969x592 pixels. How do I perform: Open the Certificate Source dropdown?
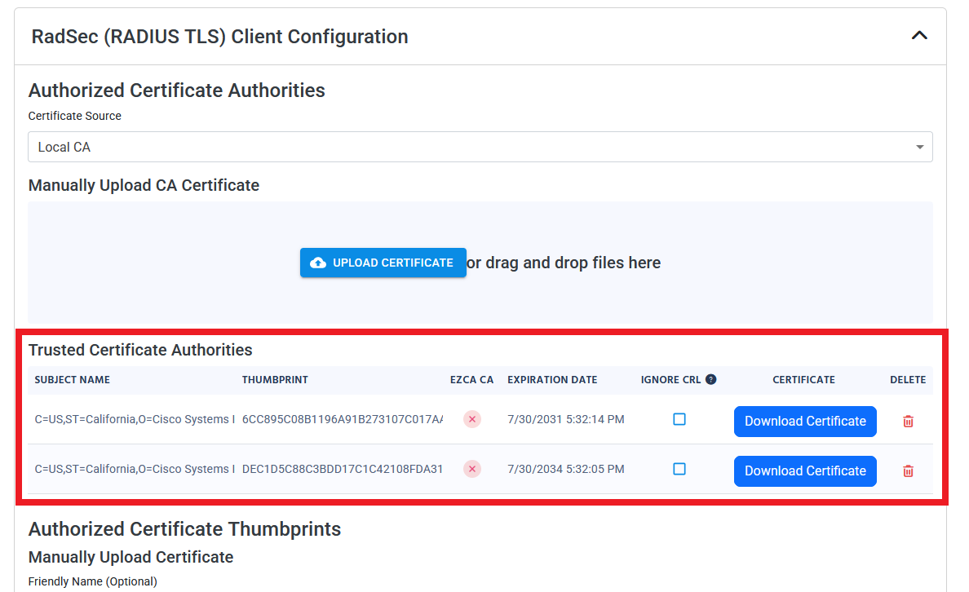[480, 147]
